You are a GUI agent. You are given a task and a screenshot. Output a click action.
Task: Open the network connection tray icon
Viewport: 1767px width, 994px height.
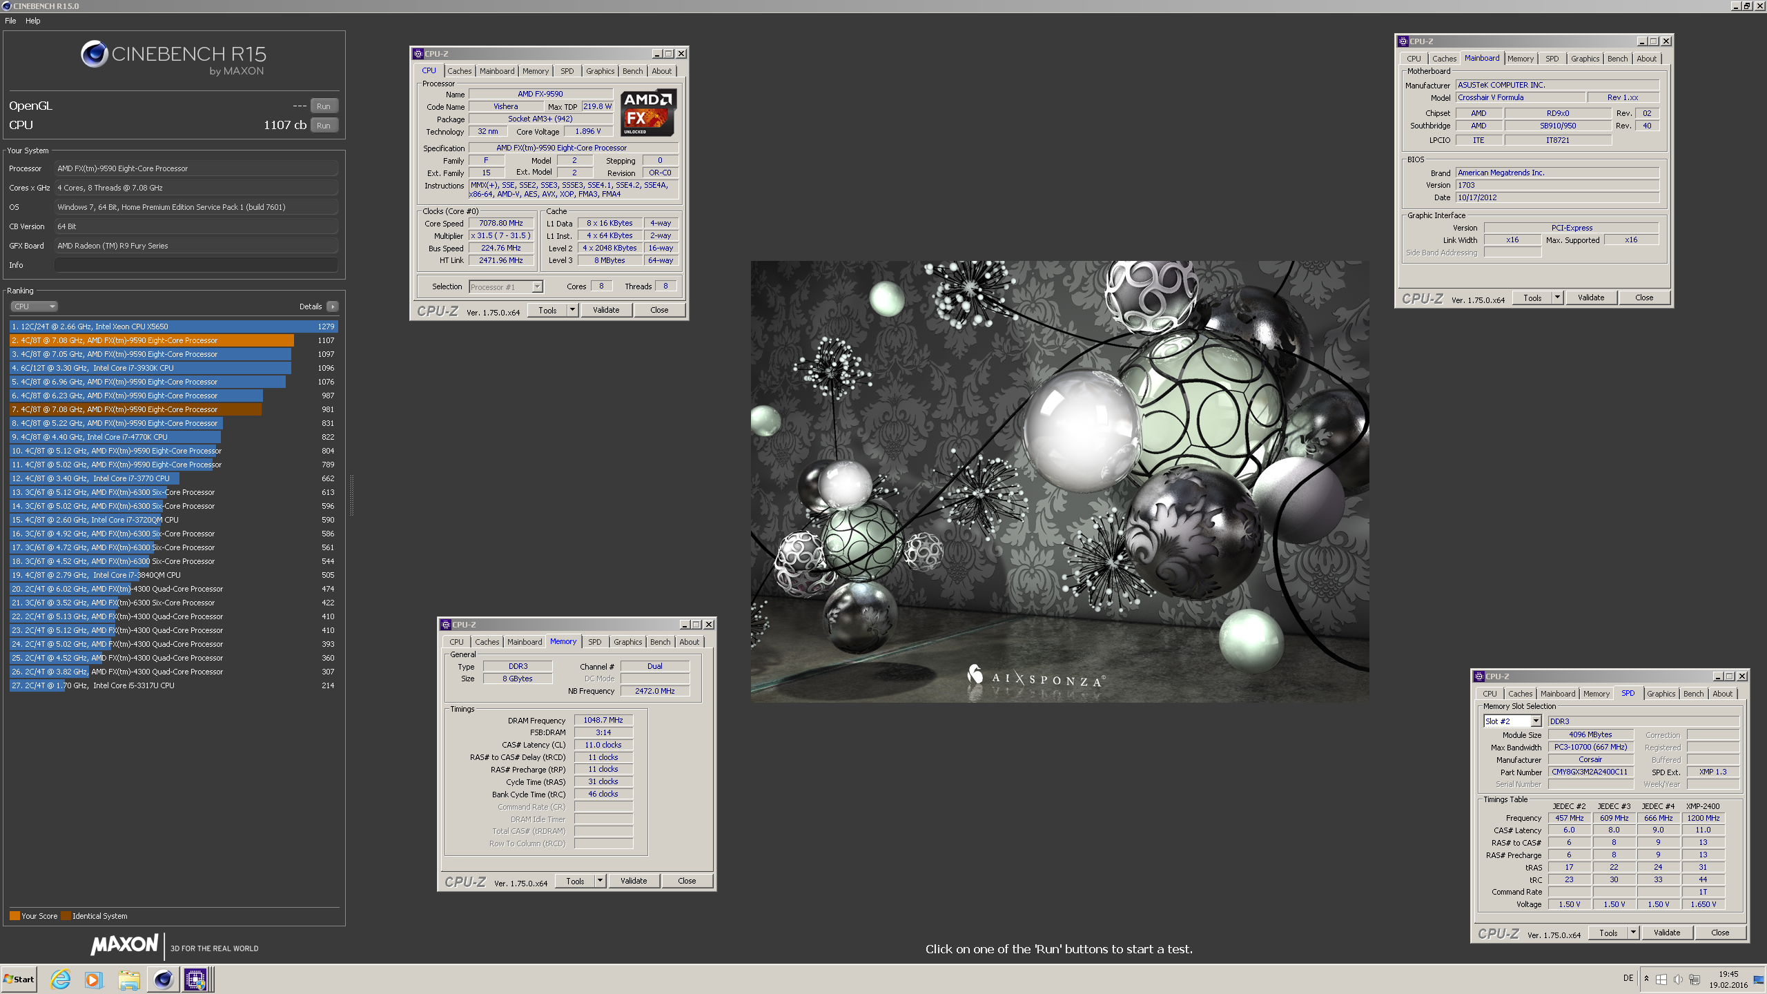coord(1695,979)
